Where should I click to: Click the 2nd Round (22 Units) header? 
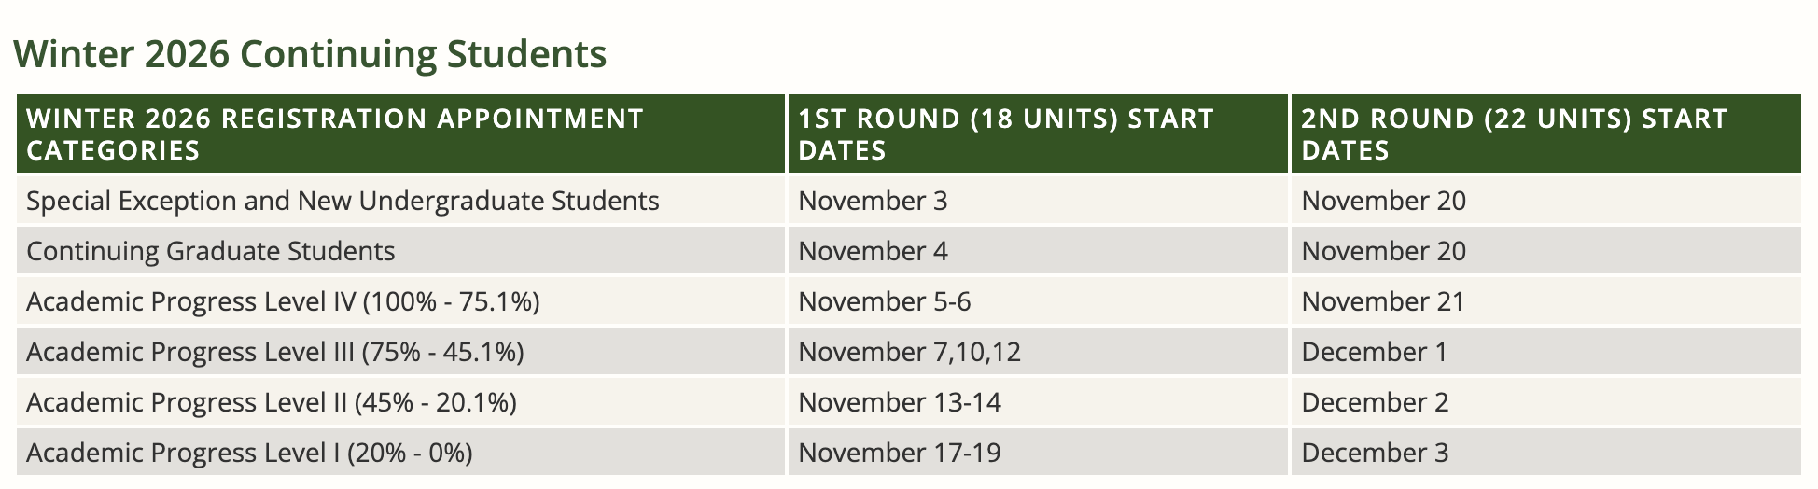coord(1514,134)
